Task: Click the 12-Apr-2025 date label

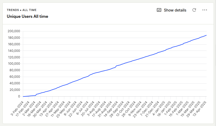Action: [x=199, y=109]
